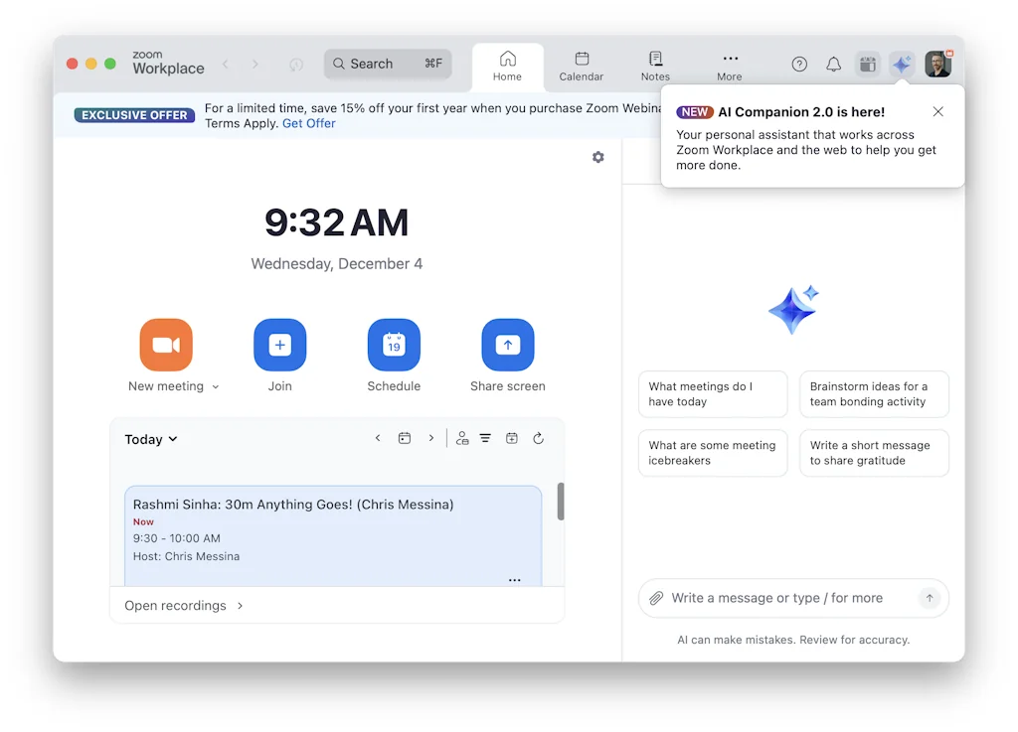Click the AI message input field
Viewport: 1018px width, 732px height.
(x=785, y=598)
